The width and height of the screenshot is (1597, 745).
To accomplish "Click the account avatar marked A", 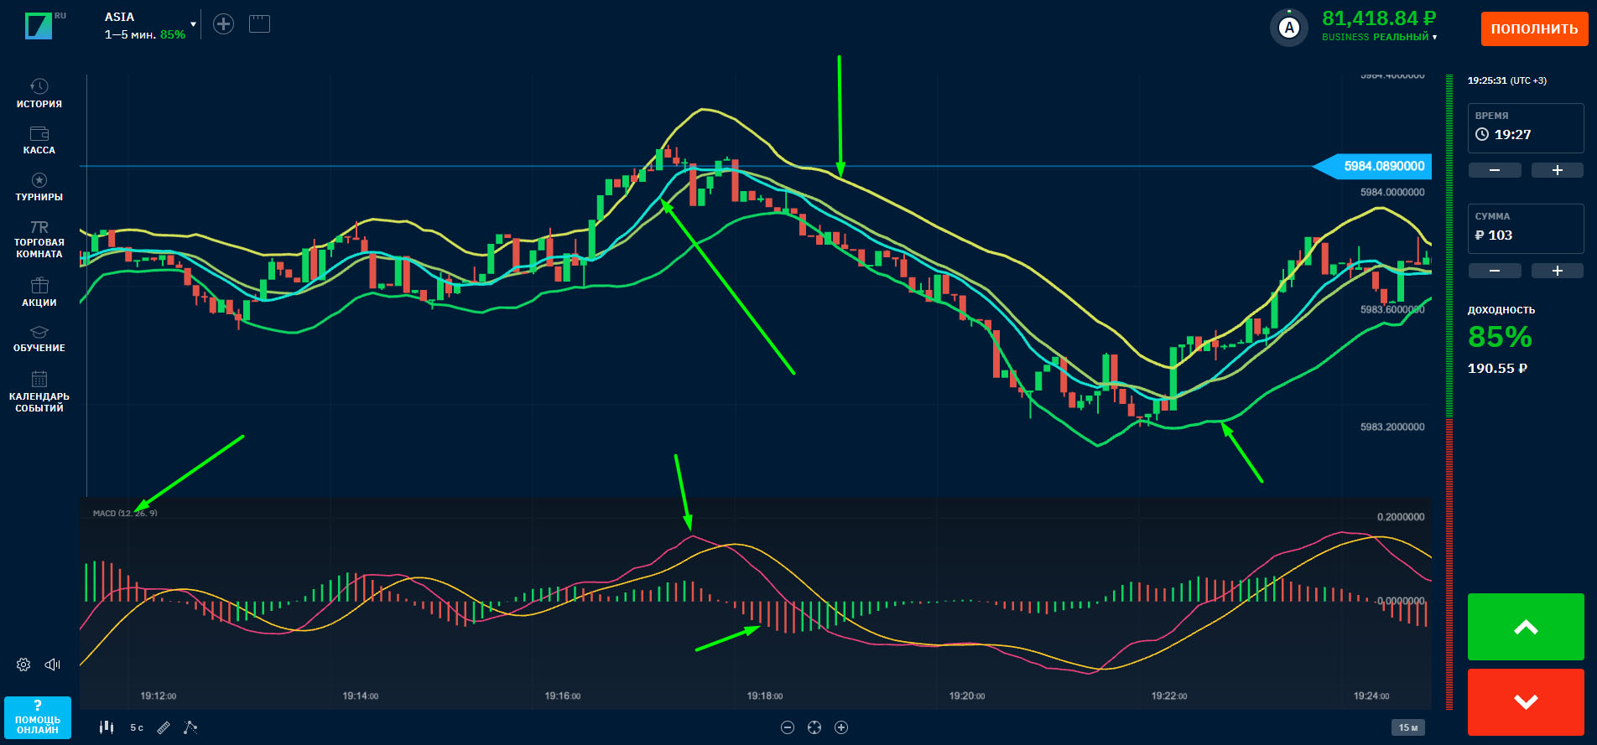I will [1289, 28].
